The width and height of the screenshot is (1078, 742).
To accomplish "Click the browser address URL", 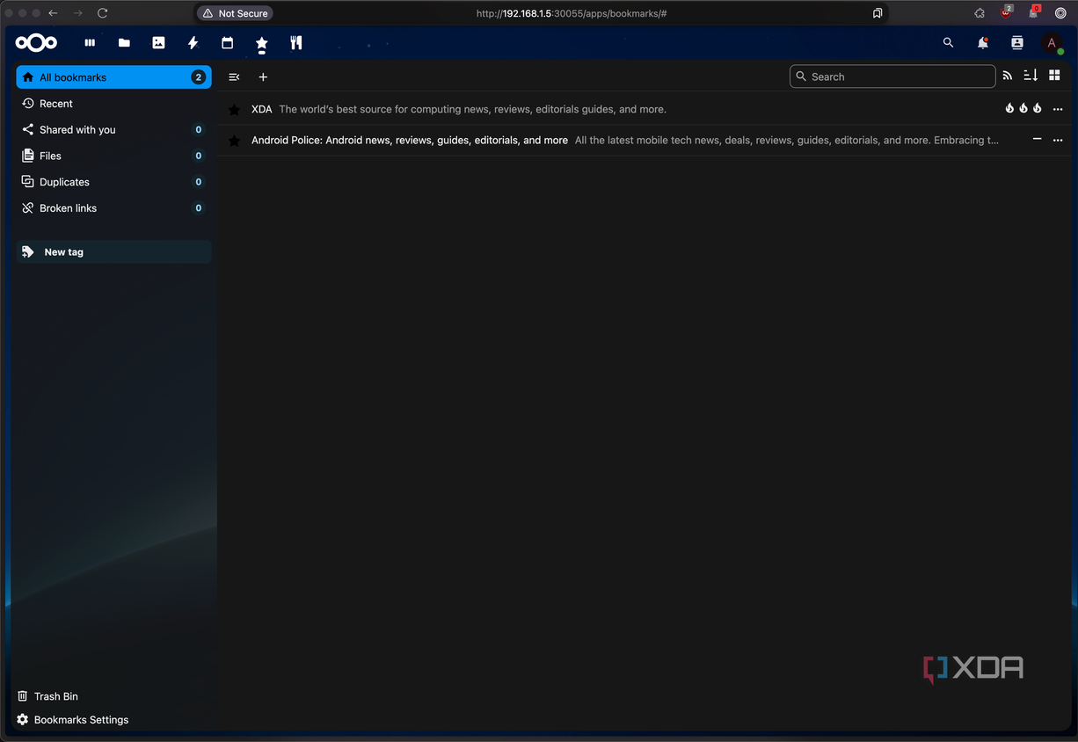I will point(572,13).
